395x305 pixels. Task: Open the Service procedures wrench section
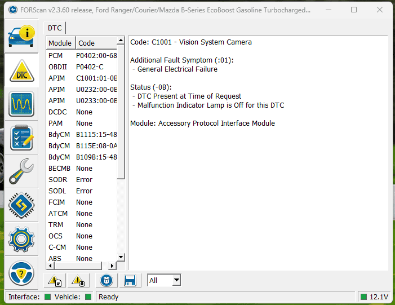coord(21,171)
